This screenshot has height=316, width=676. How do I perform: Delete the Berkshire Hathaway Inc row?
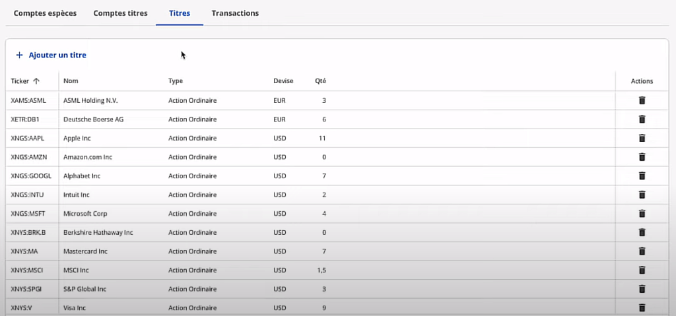(x=642, y=232)
